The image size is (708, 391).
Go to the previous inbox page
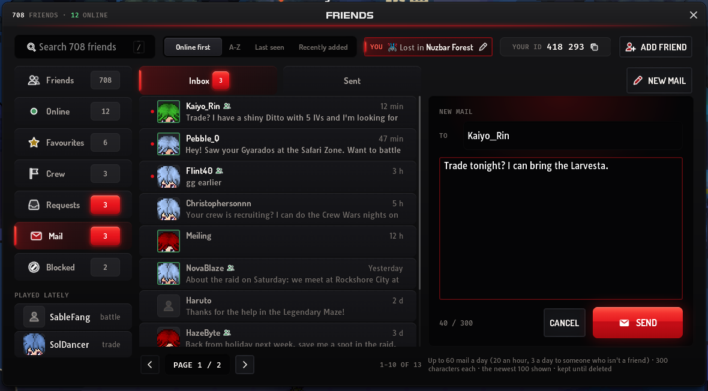coord(150,365)
